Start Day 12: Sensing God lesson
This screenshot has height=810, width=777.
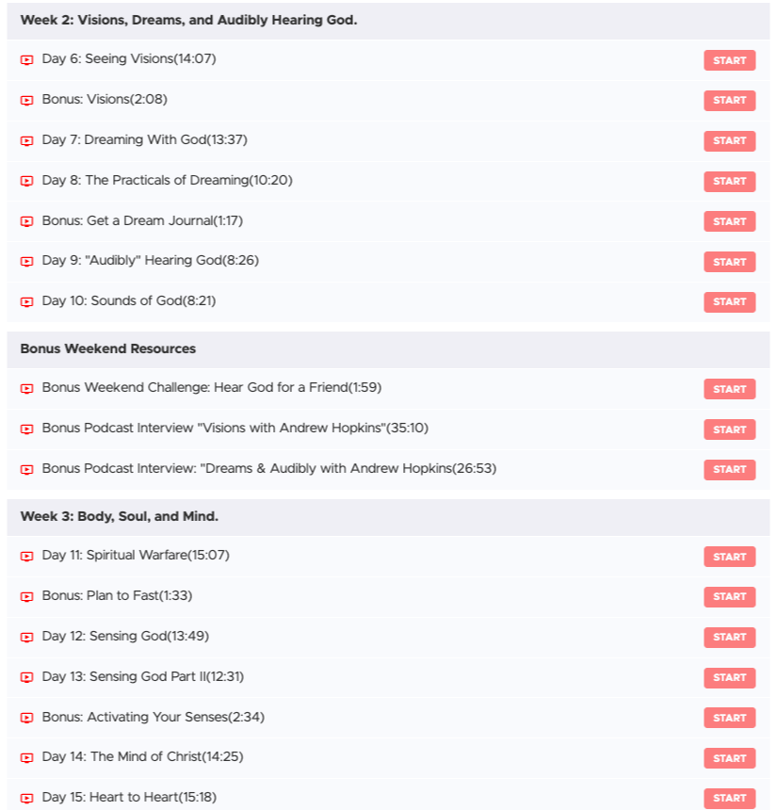pos(730,637)
